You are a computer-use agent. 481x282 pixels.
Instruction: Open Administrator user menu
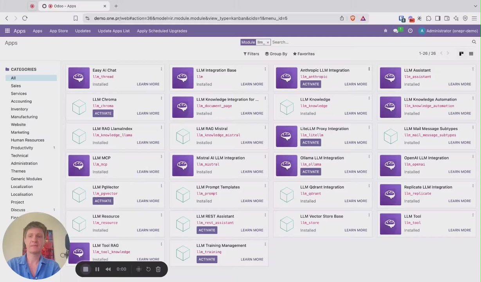448,31
